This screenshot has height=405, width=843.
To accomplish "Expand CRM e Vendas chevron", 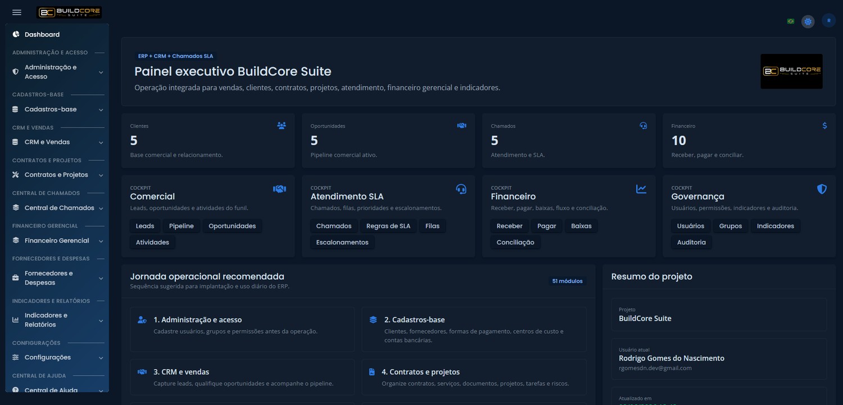I will [x=101, y=143].
